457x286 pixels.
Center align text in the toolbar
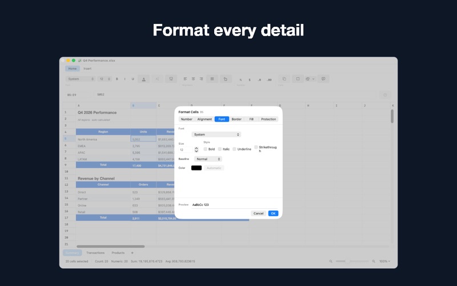tap(193, 79)
